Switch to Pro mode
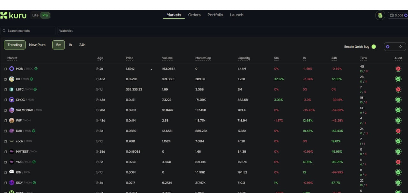 [45, 15]
